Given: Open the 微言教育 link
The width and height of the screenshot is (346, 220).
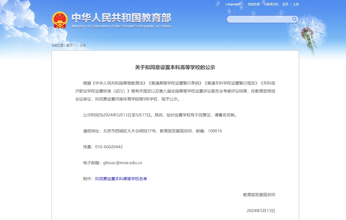Looking at the screenshot, I should (x=254, y=4).
